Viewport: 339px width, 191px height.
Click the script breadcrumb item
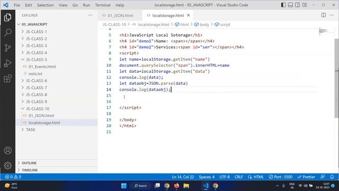222,24
